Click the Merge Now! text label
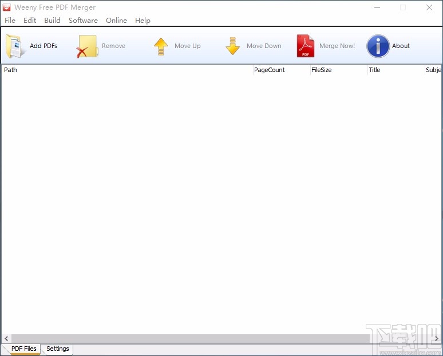The width and height of the screenshot is (443, 356). pyautogui.click(x=337, y=46)
